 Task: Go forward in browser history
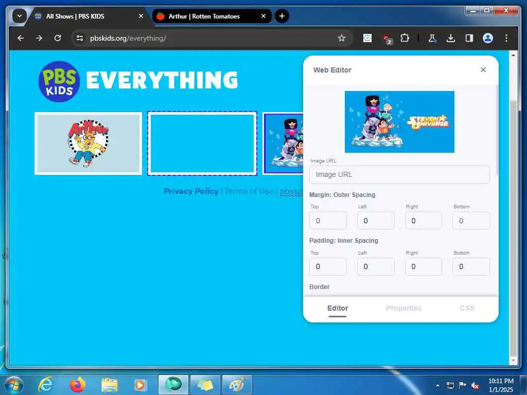[x=39, y=38]
